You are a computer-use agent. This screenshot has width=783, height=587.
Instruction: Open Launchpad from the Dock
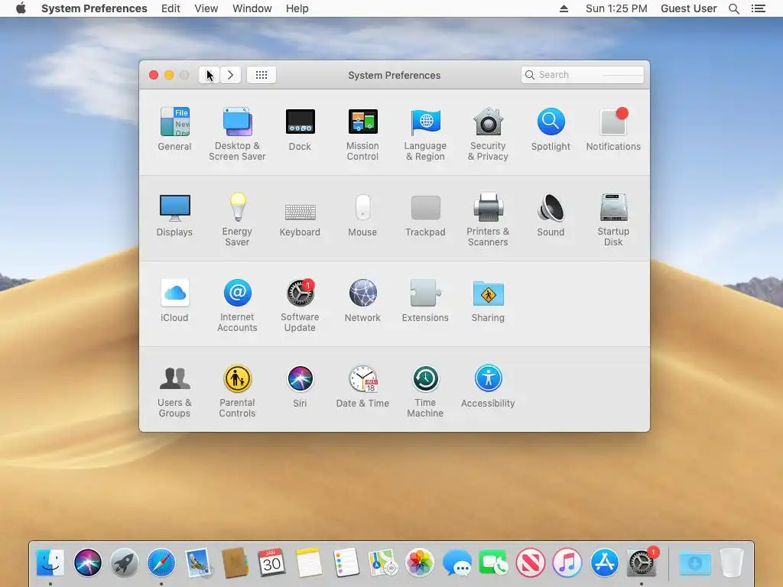[125, 562]
